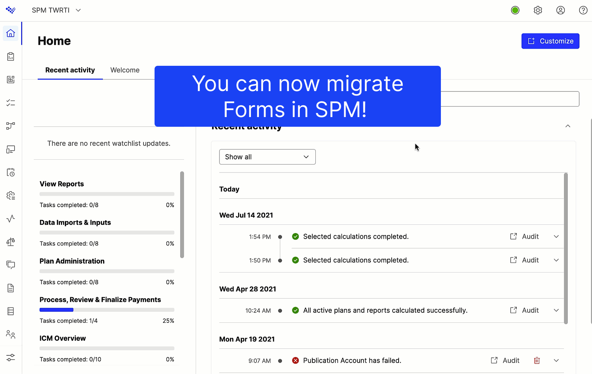
Task: Open the clipboard tasks icon in sidebar
Action: pyautogui.click(x=10, y=56)
